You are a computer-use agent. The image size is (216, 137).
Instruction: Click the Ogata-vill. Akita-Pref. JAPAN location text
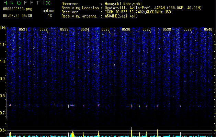(x=153, y=8)
